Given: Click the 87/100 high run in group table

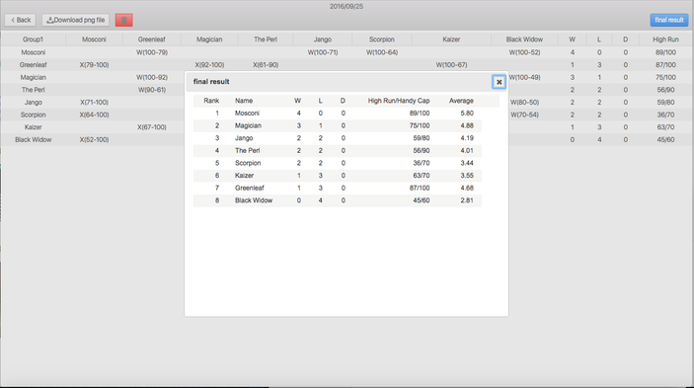Looking at the screenshot, I should coord(665,64).
